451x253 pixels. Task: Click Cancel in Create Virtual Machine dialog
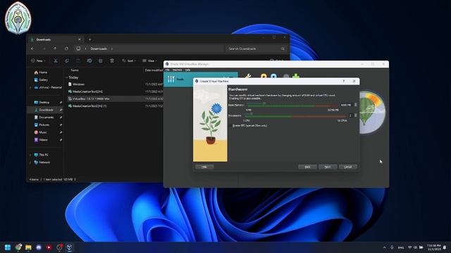click(347, 167)
